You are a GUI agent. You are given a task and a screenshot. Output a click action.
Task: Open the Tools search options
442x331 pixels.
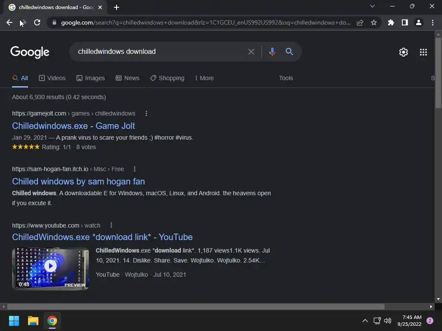click(286, 78)
